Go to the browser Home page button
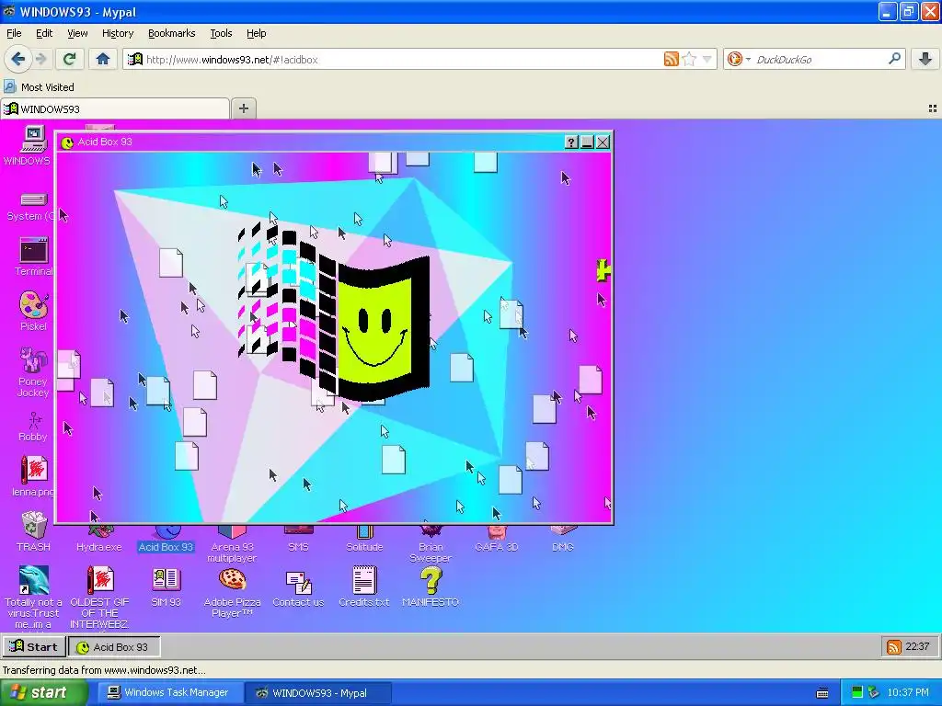 coord(103,59)
